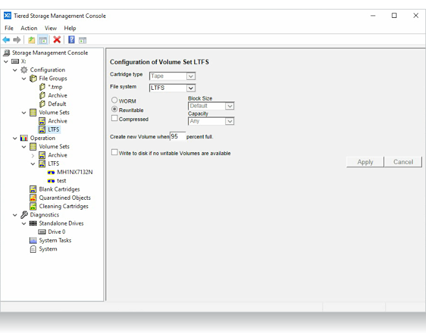Click the test tape cartridge icon
426x333 pixels.
point(51,181)
